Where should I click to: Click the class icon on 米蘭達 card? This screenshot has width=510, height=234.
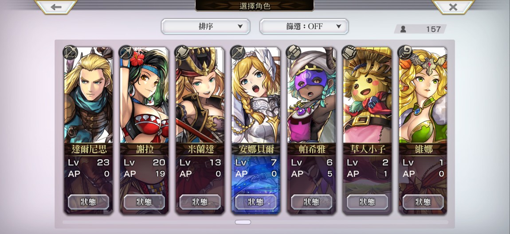click(181, 52)
